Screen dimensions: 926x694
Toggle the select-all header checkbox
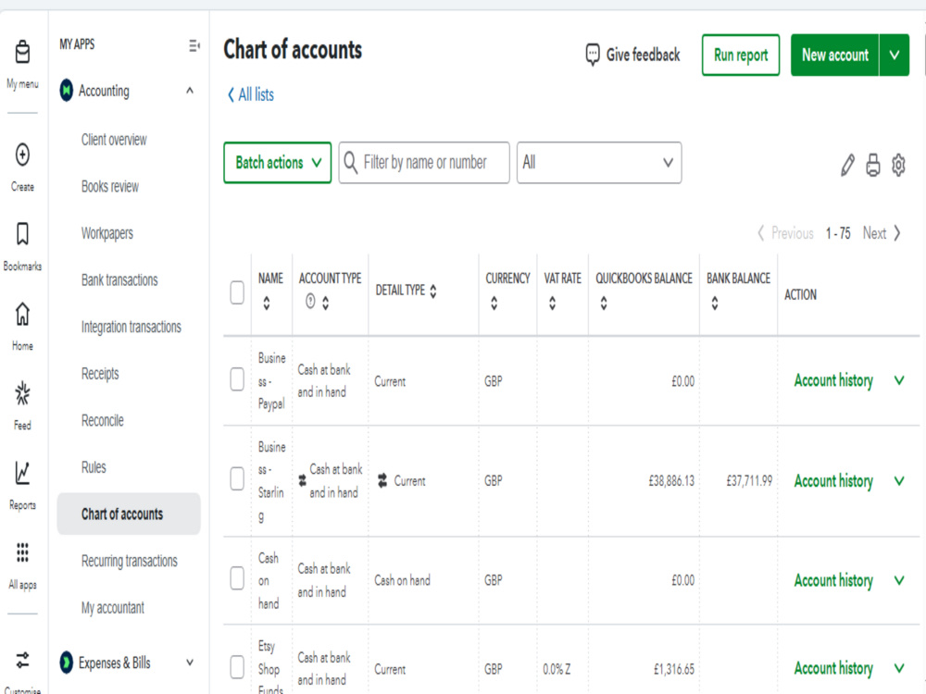tap(237, 292)
